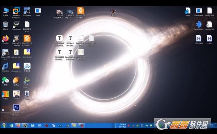The image size is (217, 134).
Task: Open the top-center portrait image file
Action: 113,13
